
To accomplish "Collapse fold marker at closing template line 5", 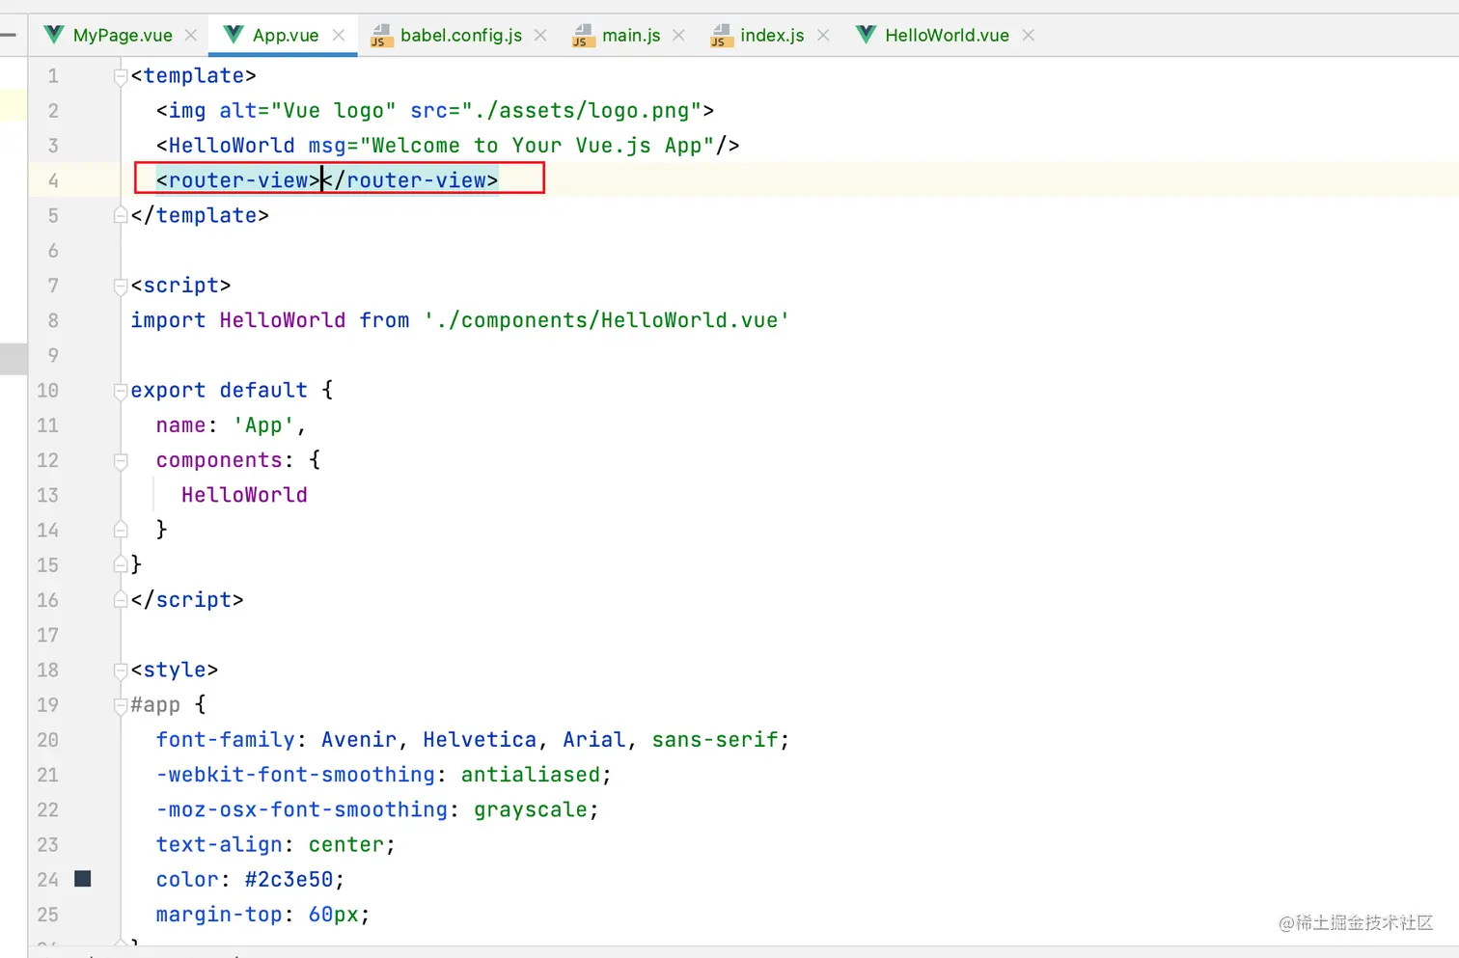I will [121, 215].
